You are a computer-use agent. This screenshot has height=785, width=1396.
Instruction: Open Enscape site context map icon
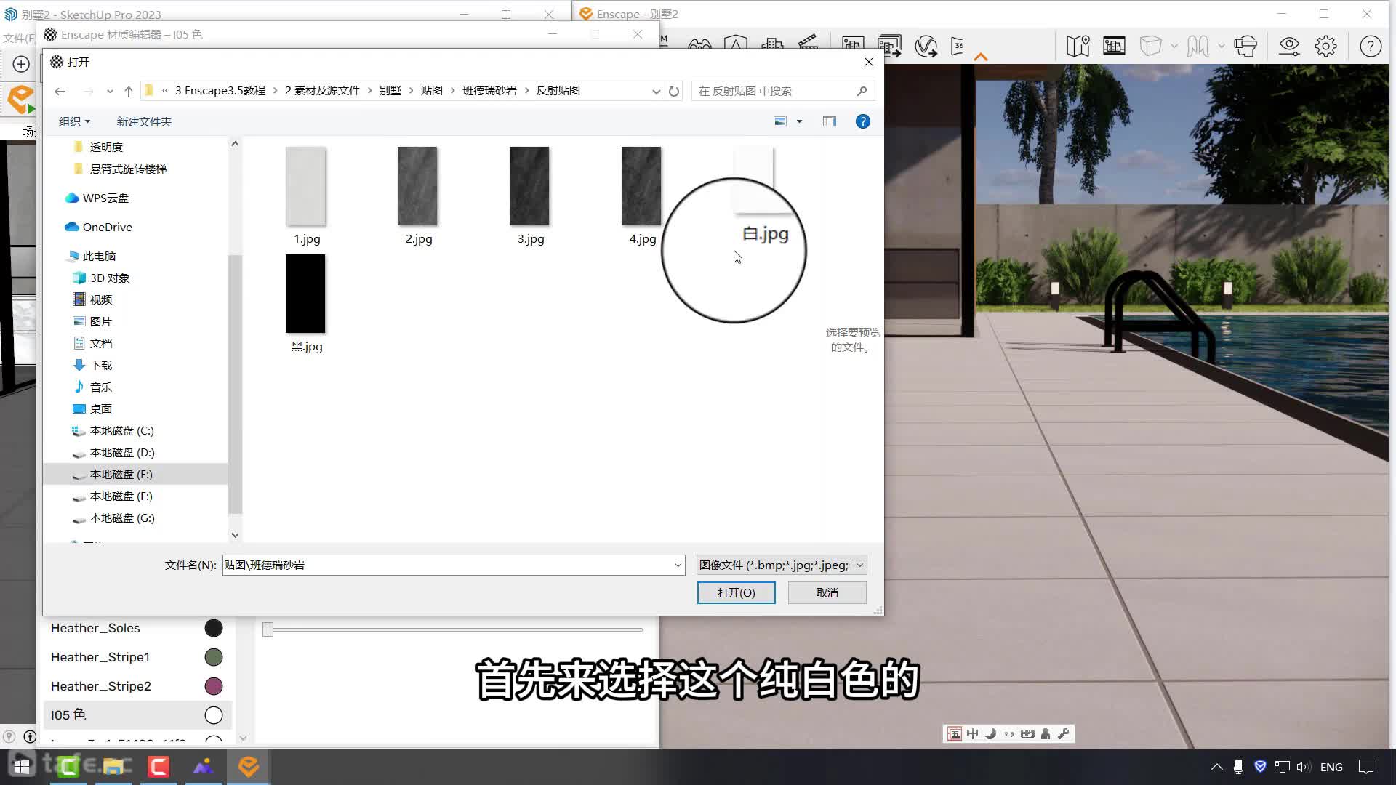pos(1078,46)
